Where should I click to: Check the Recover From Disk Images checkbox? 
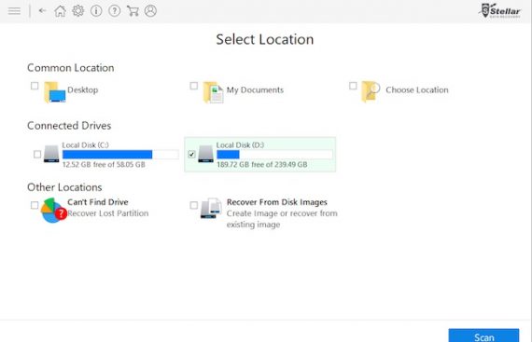click(x=194, y=205)
